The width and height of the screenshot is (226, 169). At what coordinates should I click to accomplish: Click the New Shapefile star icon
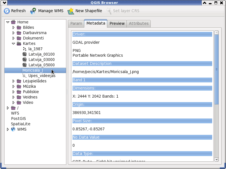click(71, 11)
